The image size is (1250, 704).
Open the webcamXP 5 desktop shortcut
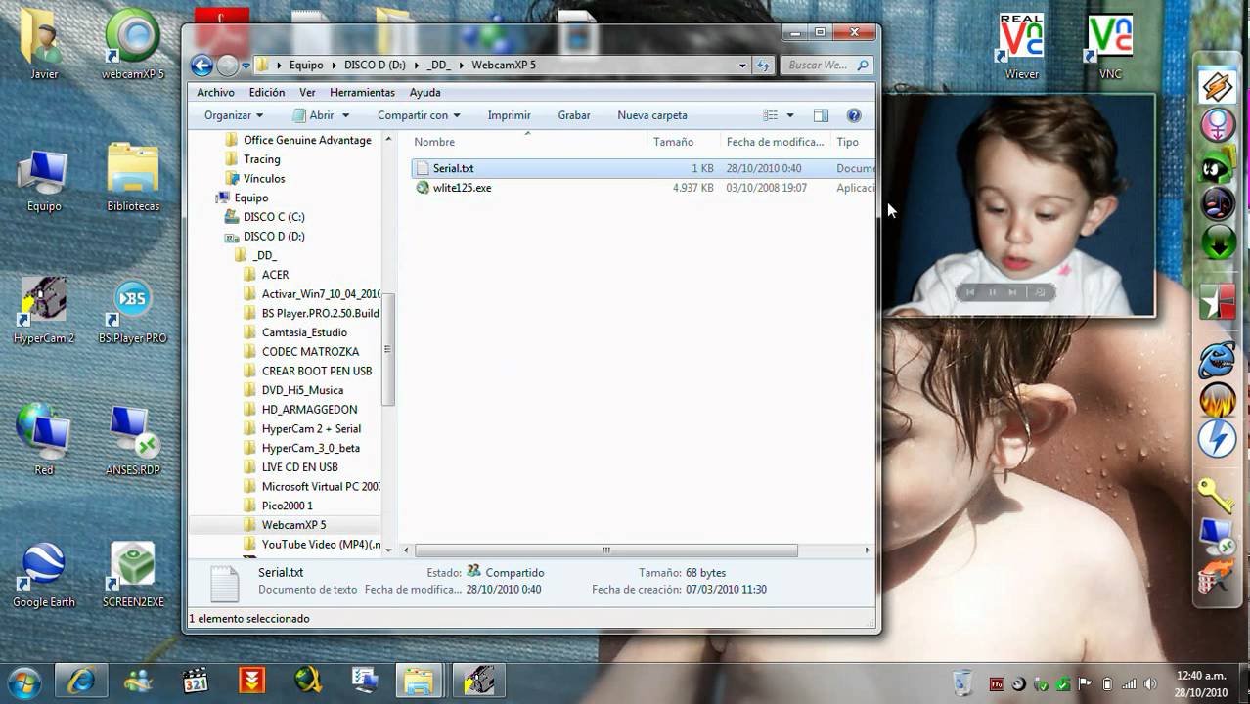133,45
